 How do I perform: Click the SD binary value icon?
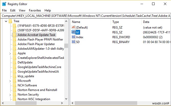pyautogui.click(x=74, y=42)
